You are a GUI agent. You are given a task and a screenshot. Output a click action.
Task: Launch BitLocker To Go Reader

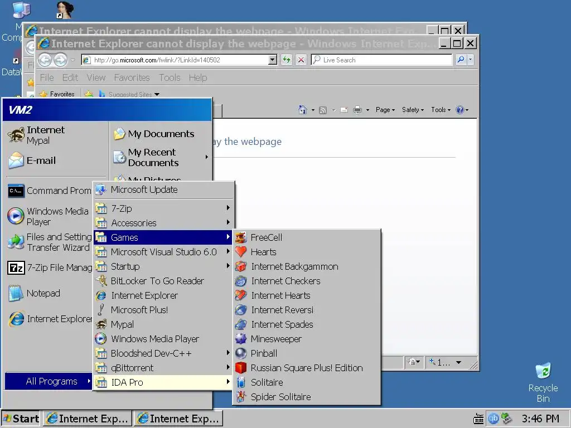tap(163, 281)
